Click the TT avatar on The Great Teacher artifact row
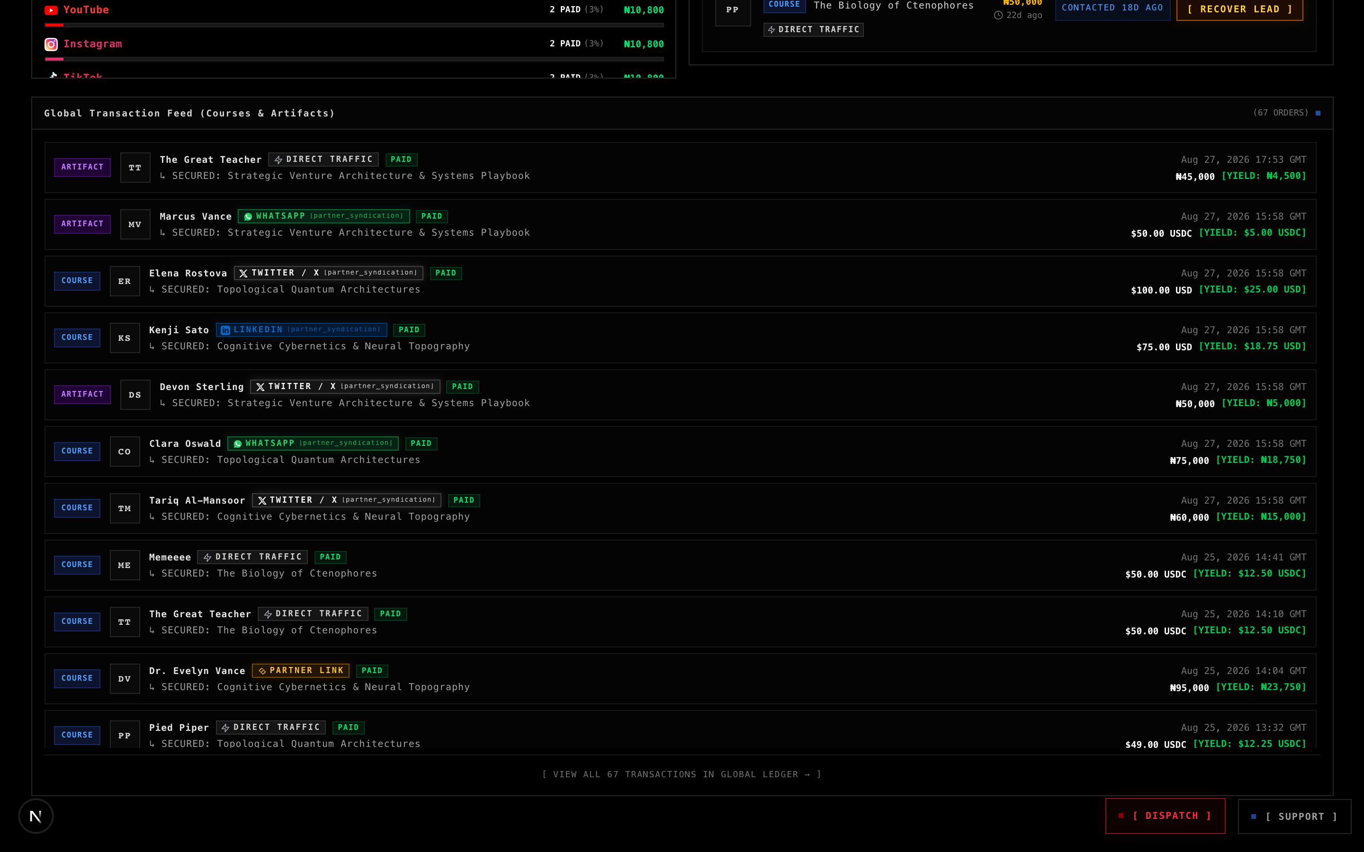The height and width of the screenshot is (852, 1364). pos(135,168)
